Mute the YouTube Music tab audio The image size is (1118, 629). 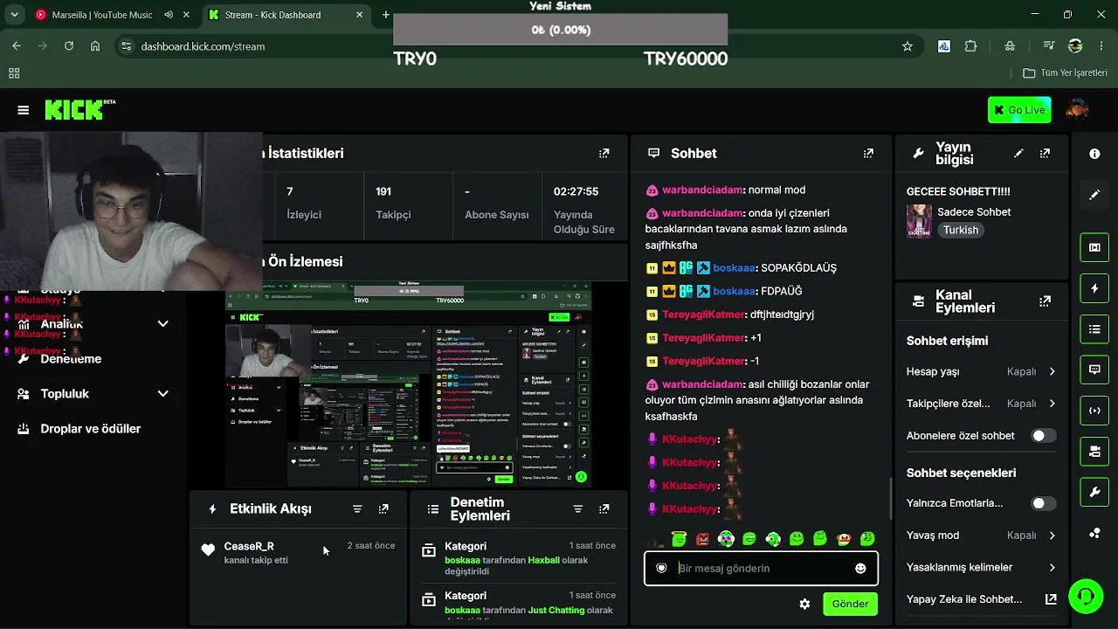pos(169,15)
